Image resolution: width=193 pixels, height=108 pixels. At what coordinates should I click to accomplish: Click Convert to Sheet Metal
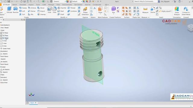(x=186, y=11)
